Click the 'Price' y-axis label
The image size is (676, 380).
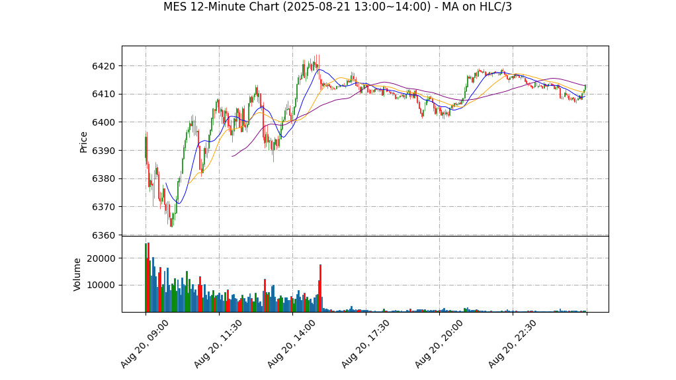coord(83,142)
